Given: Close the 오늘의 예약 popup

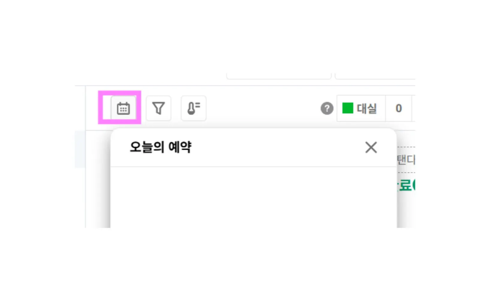Looking at the screenshot, I should point(371,147).
